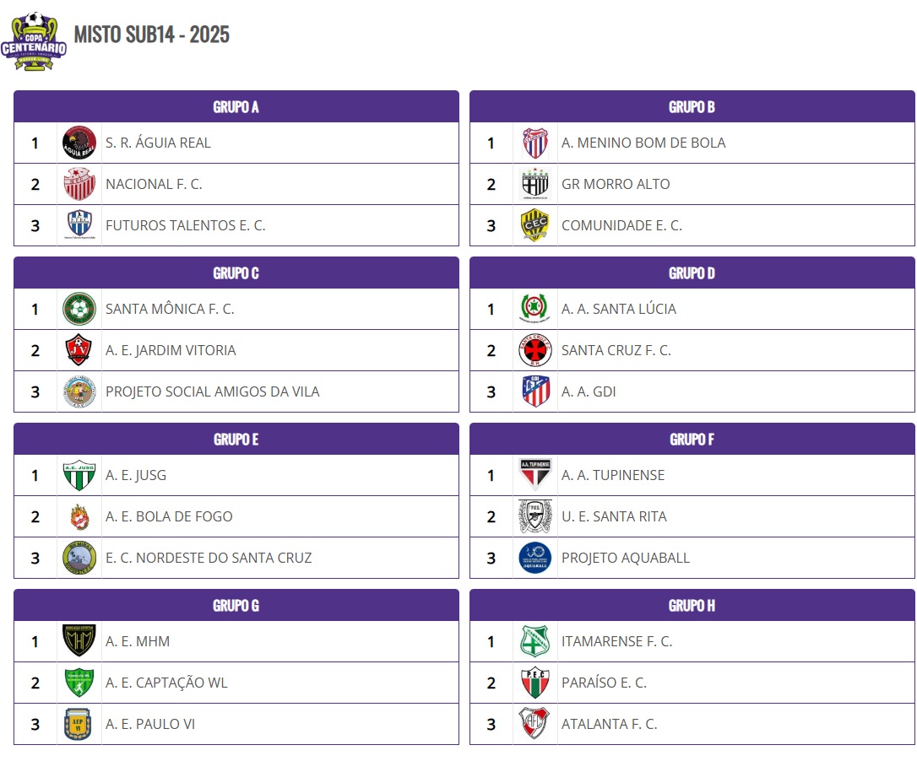Select the Projeto Social Amigos da Vila row
Viewport: 917px width, 772px height.
tap(236, 391)
